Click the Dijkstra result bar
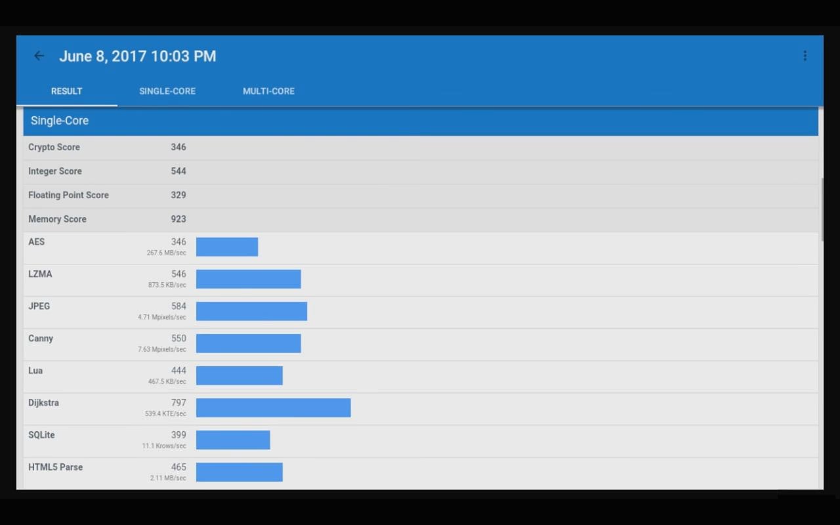 (273, 408)
